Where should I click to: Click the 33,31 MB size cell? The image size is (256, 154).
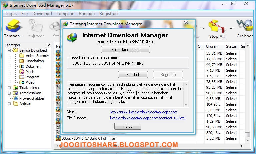coord(214,53)
